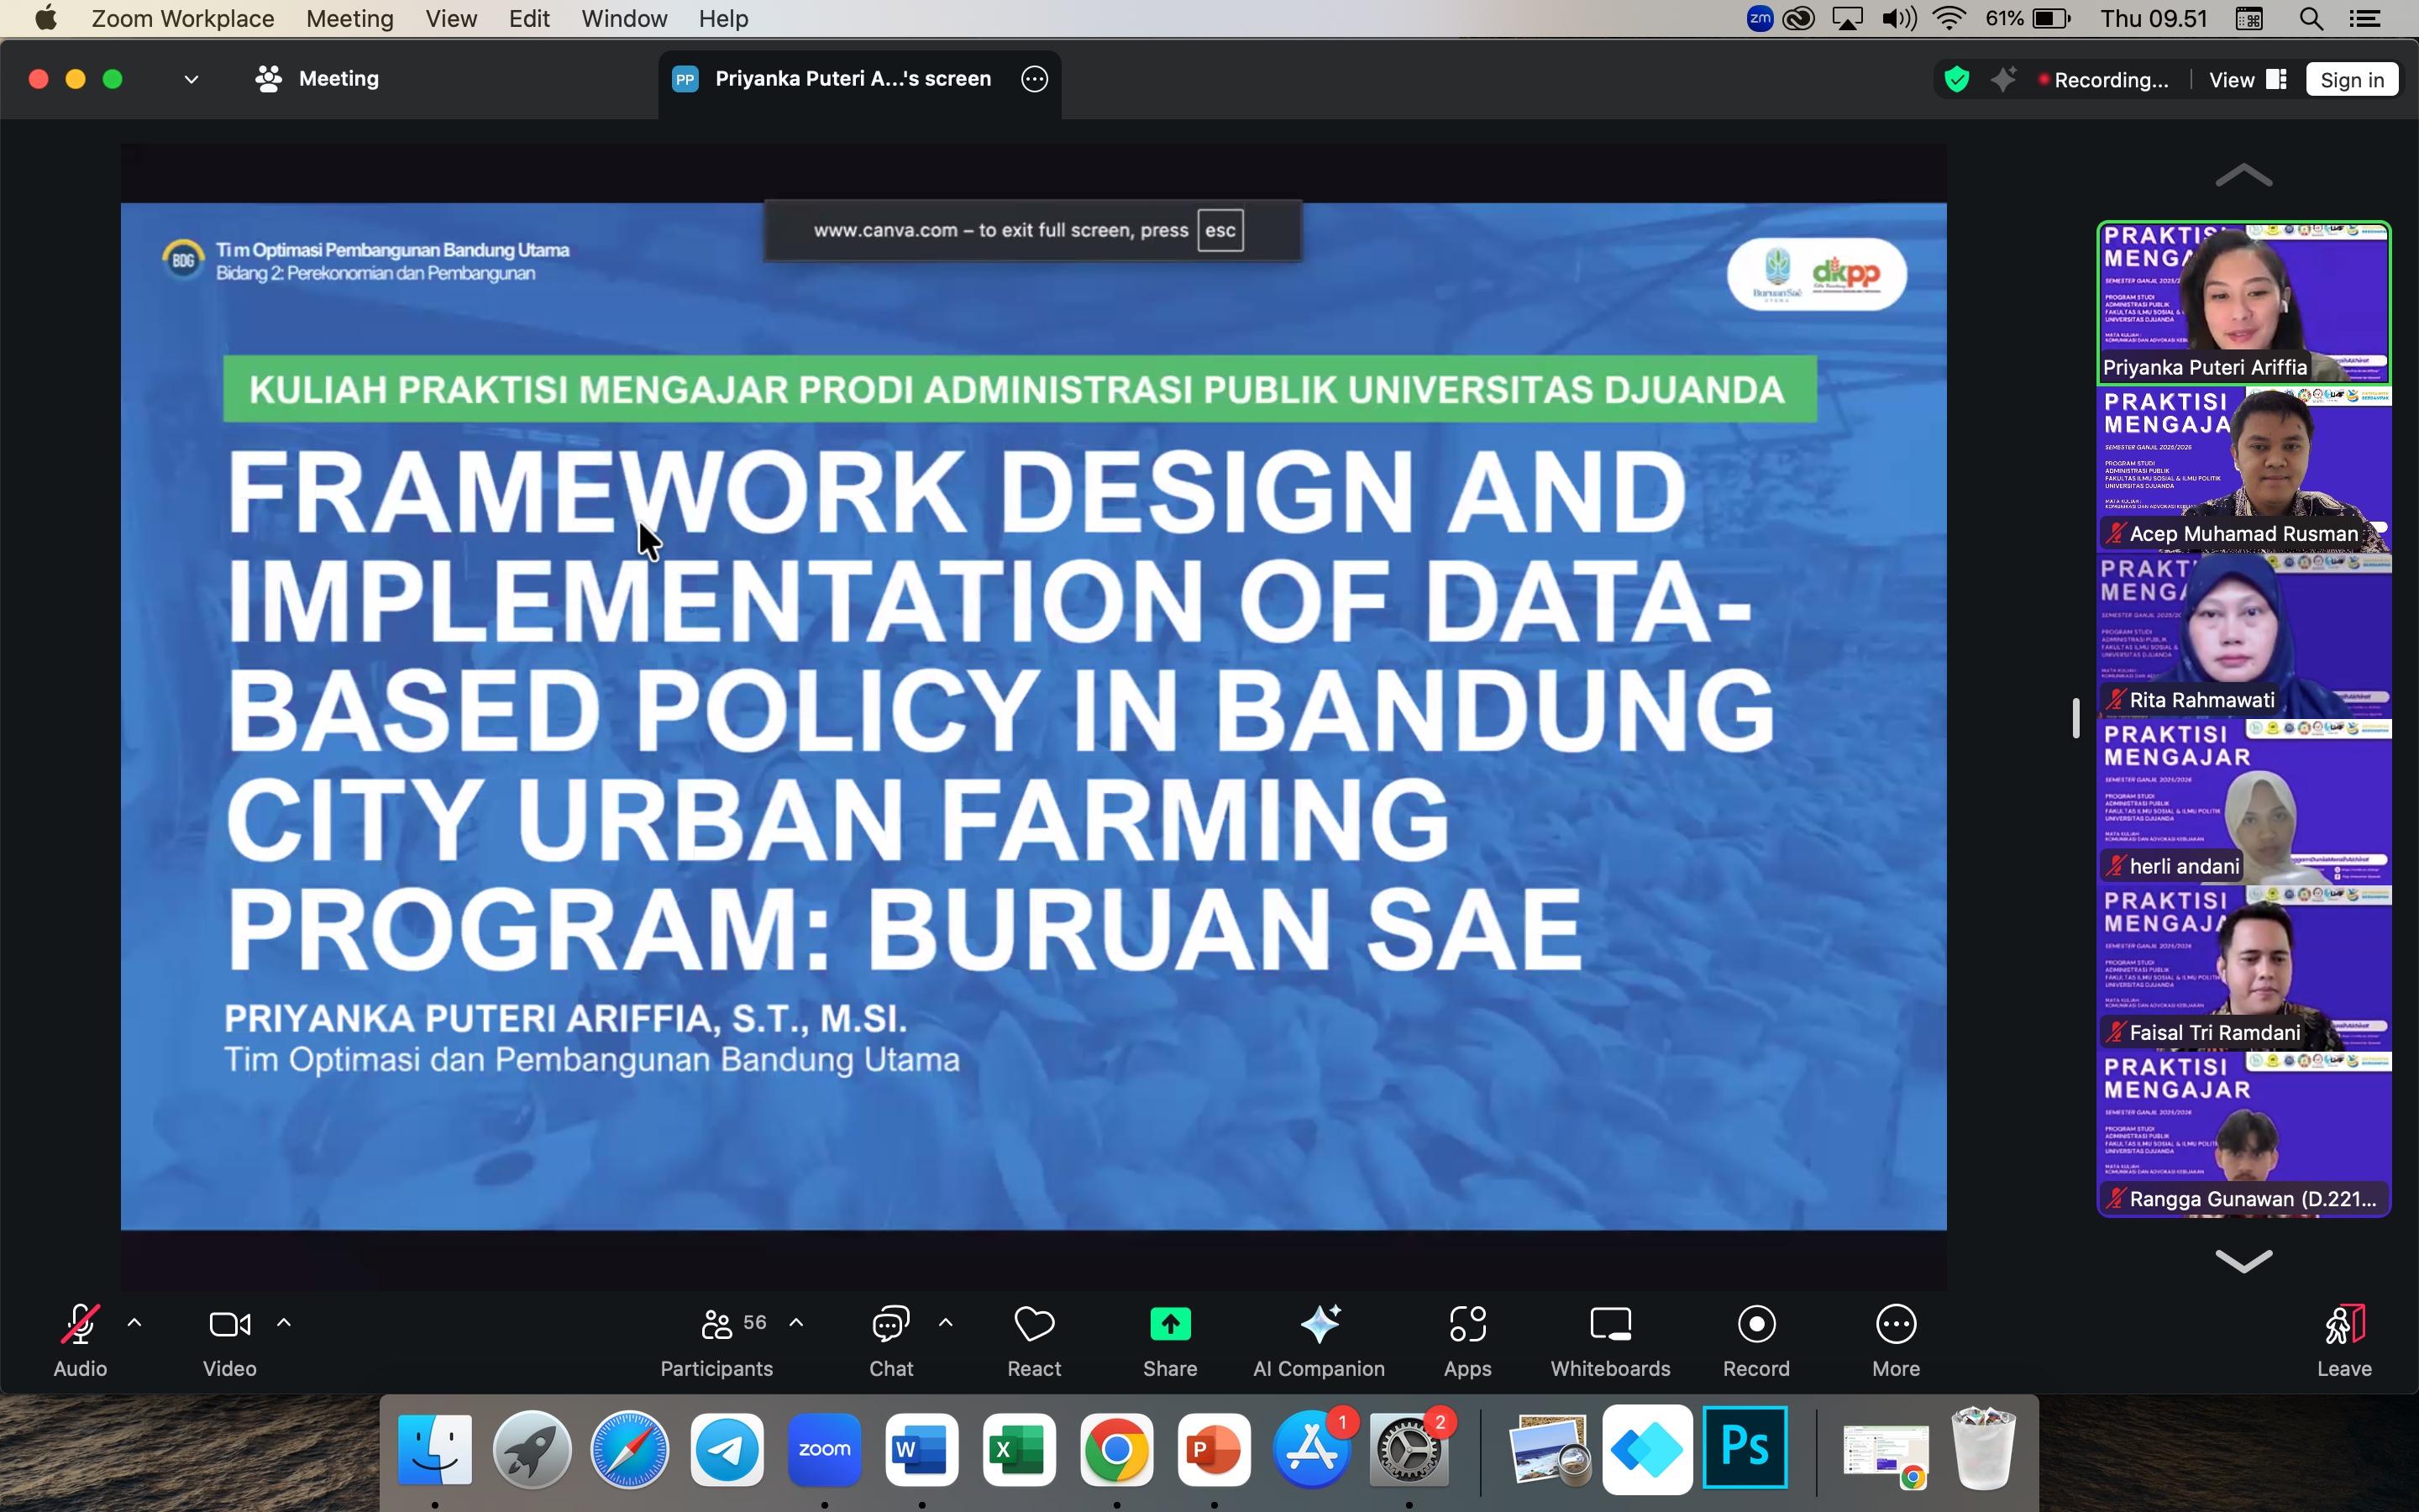Open Whiteboards

click(1610, 1340)
